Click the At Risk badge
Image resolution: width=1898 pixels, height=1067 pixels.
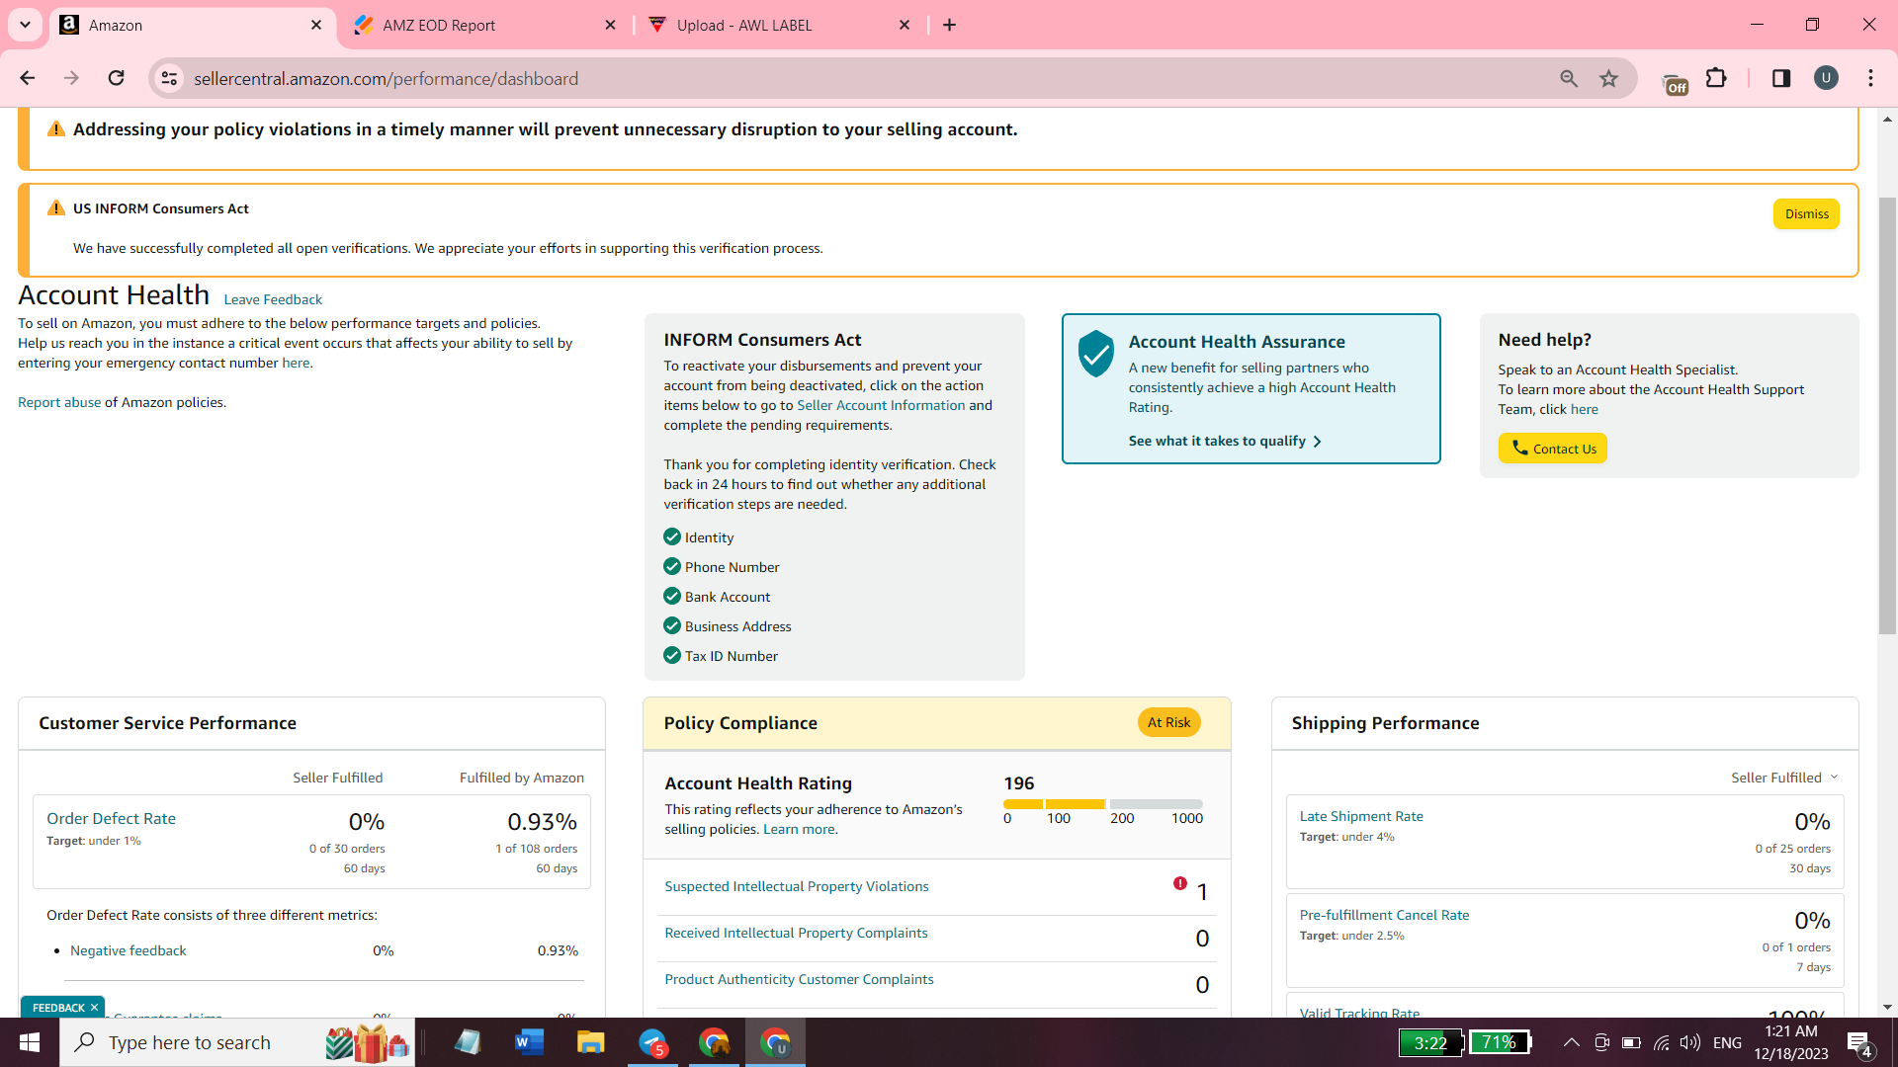tap(1168, 722)
